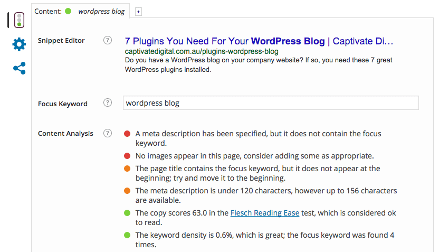
Task: Click the Snippet Editor help icon
Action: 108,40
